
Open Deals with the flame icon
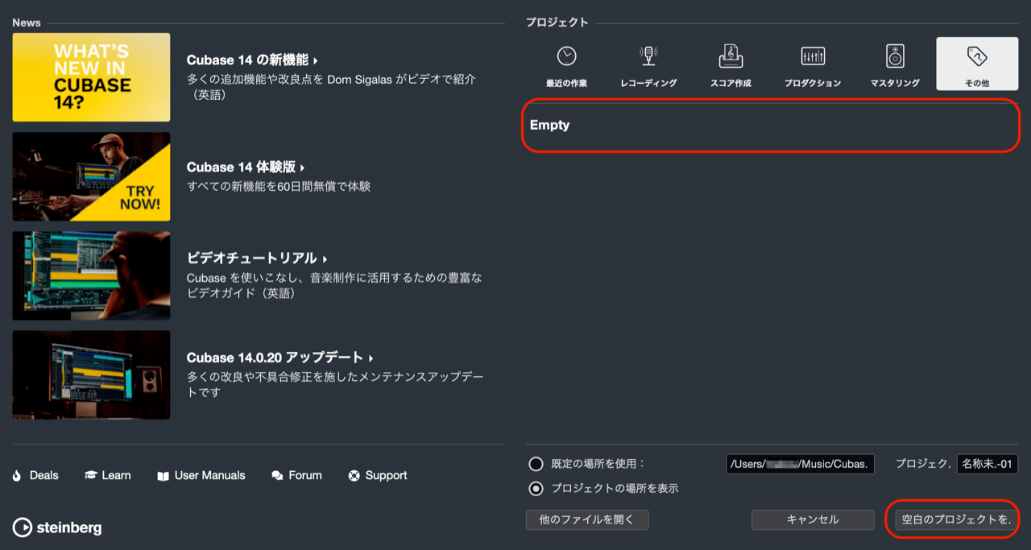tap(35, 475)
